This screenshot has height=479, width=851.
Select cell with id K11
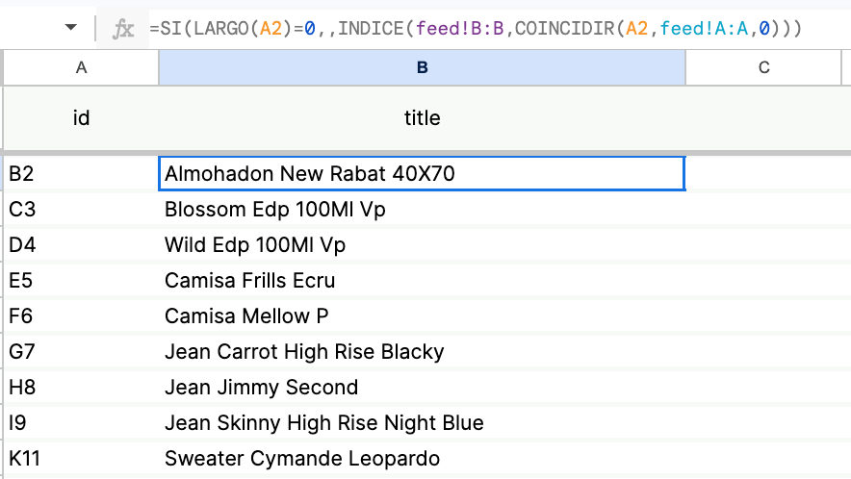(x=82, y=459)
